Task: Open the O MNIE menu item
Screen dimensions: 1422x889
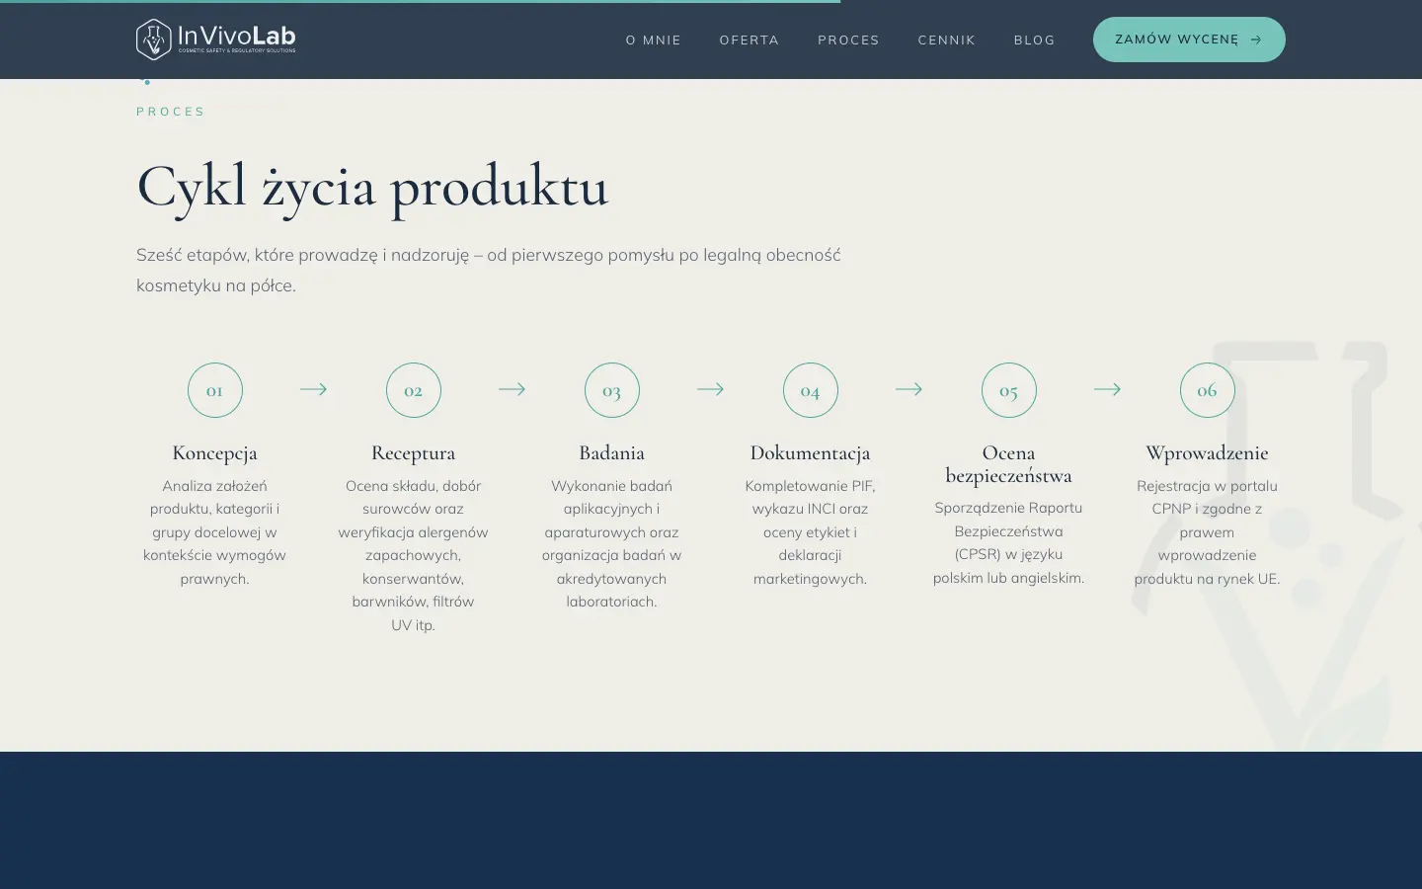Action: pos(654,40)
